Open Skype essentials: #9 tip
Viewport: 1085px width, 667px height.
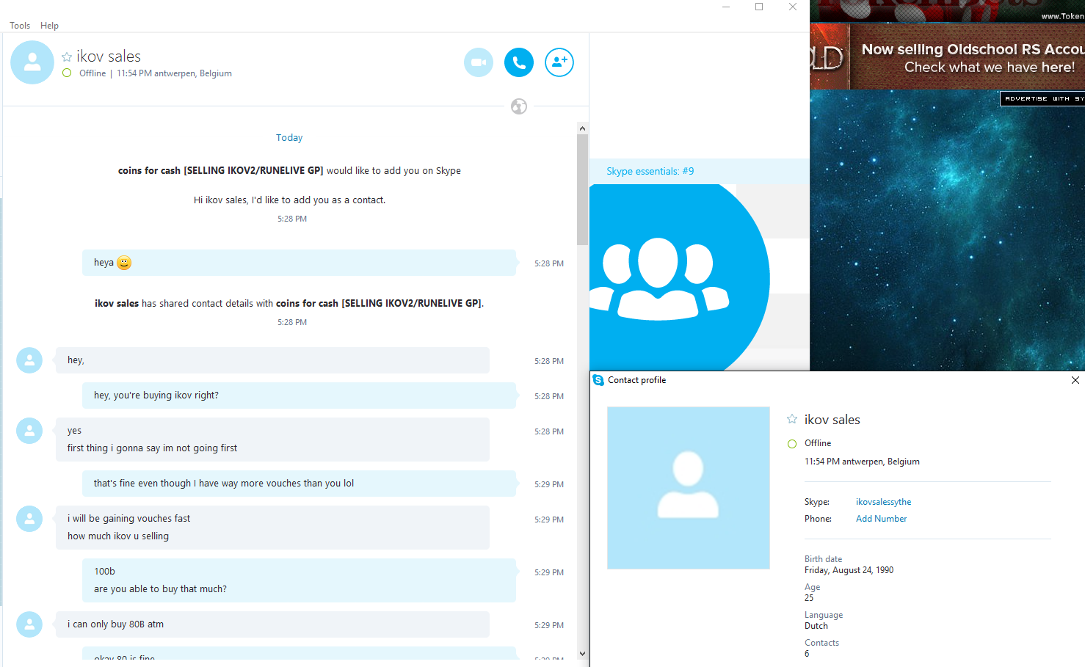tap(650, 171)
